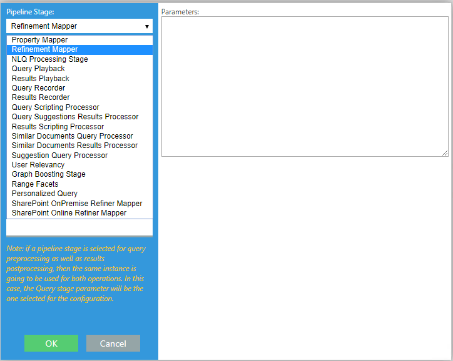Image resolution: width=453 pixels, height=361 pixels.
Task: Select Range Facets option
Action: (x=35, y=184)
